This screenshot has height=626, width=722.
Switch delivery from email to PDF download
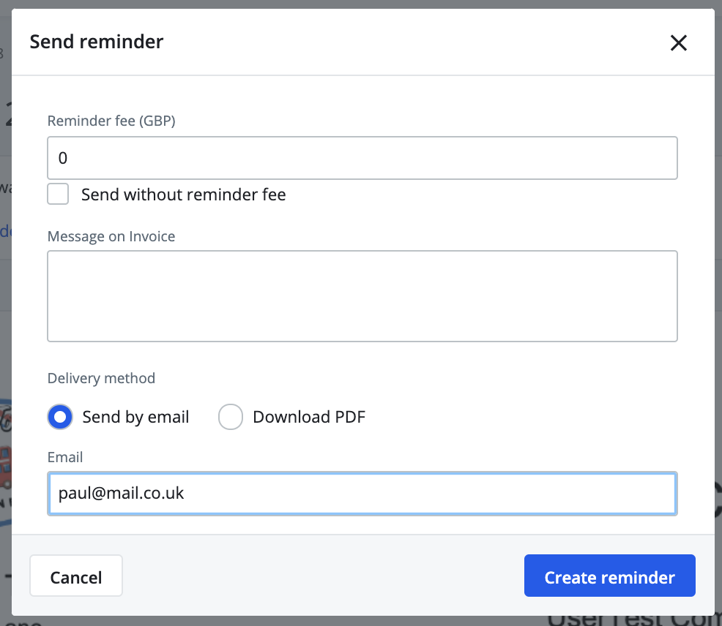[x=231, y=417]
